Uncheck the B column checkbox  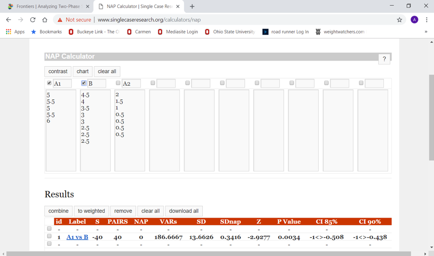point(84,83)
